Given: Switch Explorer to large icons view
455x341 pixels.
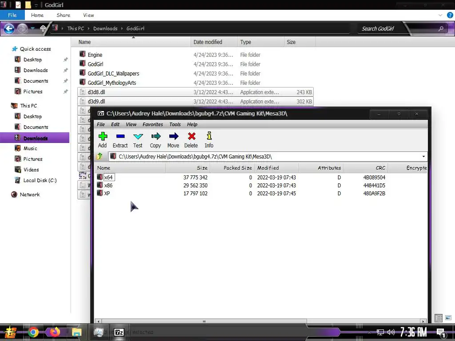Looking at the screenshot, I should 448,318.
